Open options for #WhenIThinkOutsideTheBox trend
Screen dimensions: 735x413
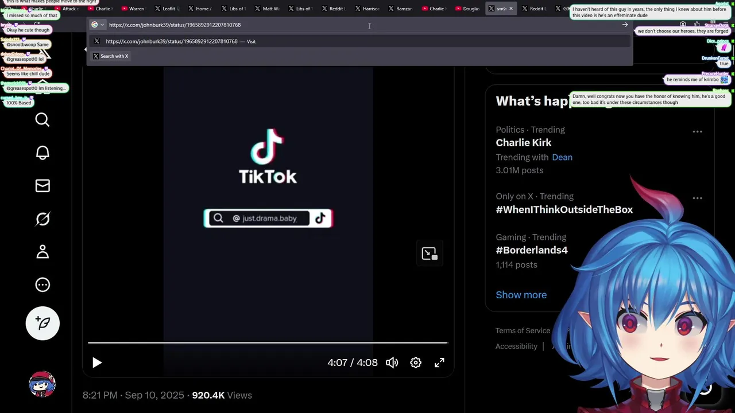pyautogui.click(x=697, y=198)
